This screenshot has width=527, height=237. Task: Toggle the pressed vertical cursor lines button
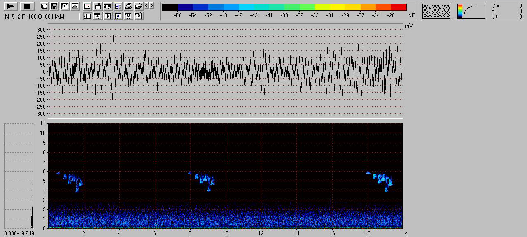pyautogui.click(x=87, y=16)
